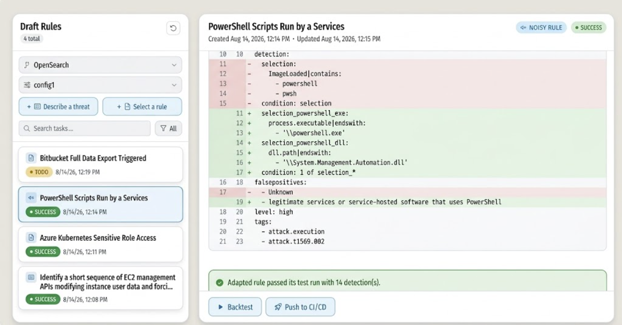Open the EC2 management APIs rule card
The width and height of the screenshot is (622, 325).
pyautogui.click(x=101, y=288)
